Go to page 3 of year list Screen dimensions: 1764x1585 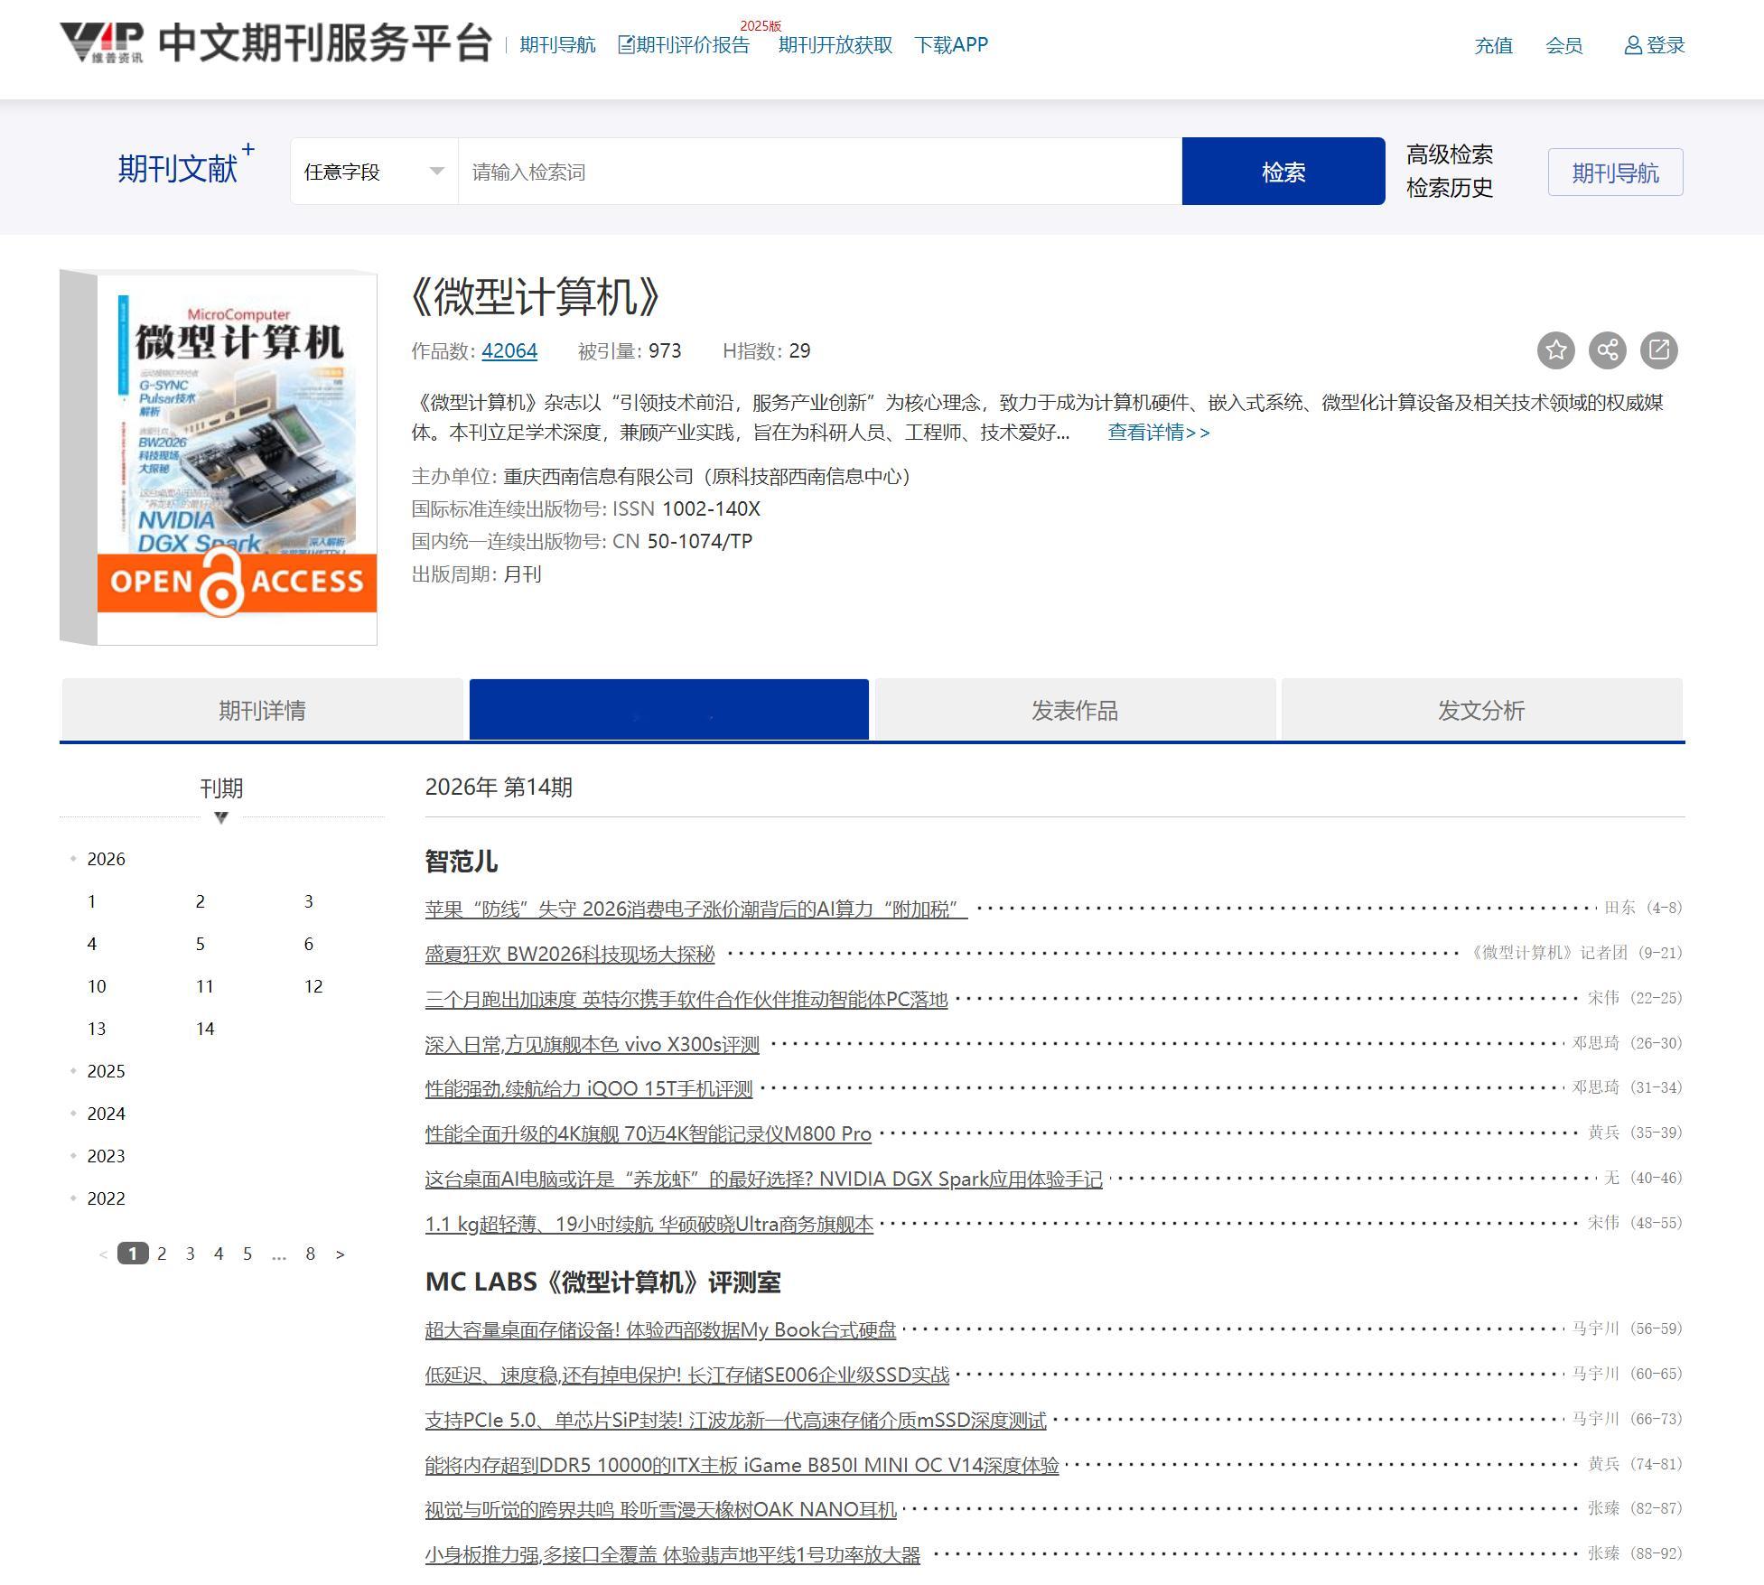[190, 1254]
